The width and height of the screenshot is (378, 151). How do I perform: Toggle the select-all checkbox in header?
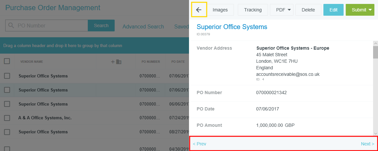coord(7,61)
